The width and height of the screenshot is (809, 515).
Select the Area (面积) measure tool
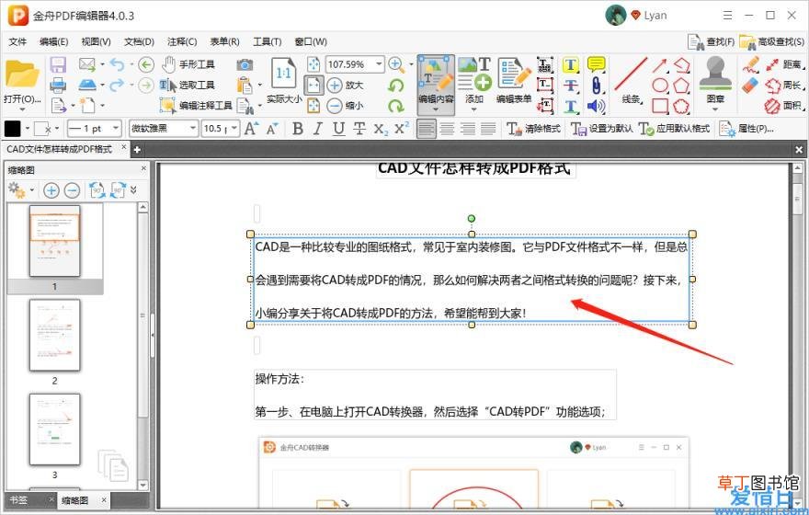(x=783, y=106)
